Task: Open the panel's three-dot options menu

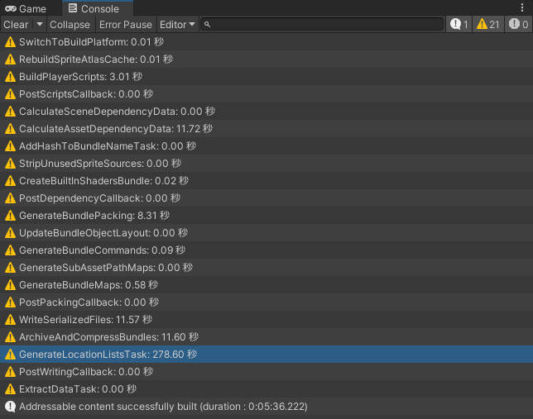Action: click(522, 7)
